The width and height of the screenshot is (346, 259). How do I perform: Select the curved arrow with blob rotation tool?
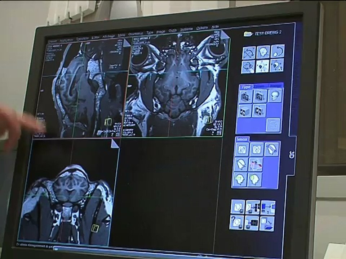coord(278,51)
